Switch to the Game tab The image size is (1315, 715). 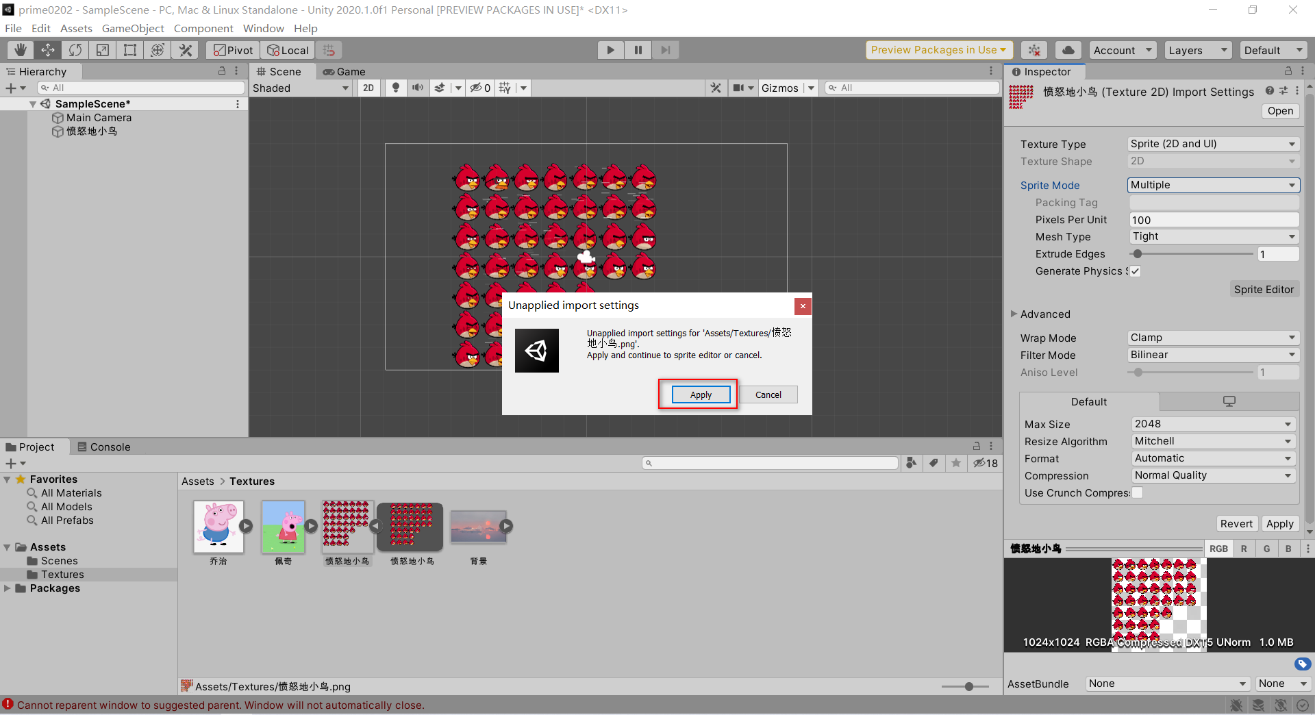[345, 71]
